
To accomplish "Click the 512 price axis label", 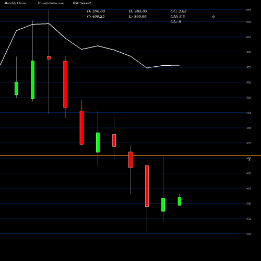I will coord(248,113).
